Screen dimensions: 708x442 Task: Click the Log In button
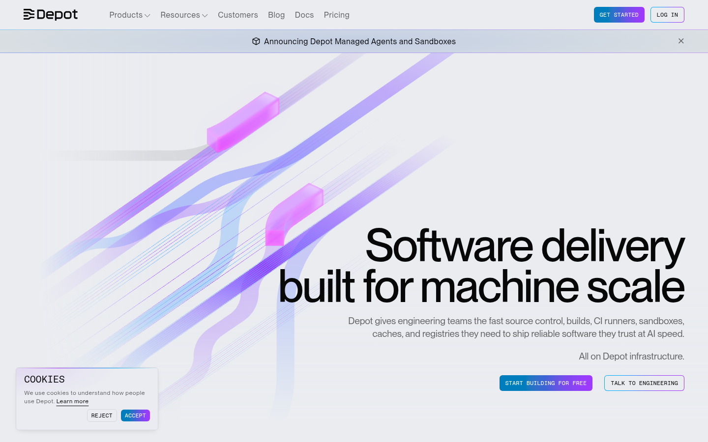click(x=667, y=15)
